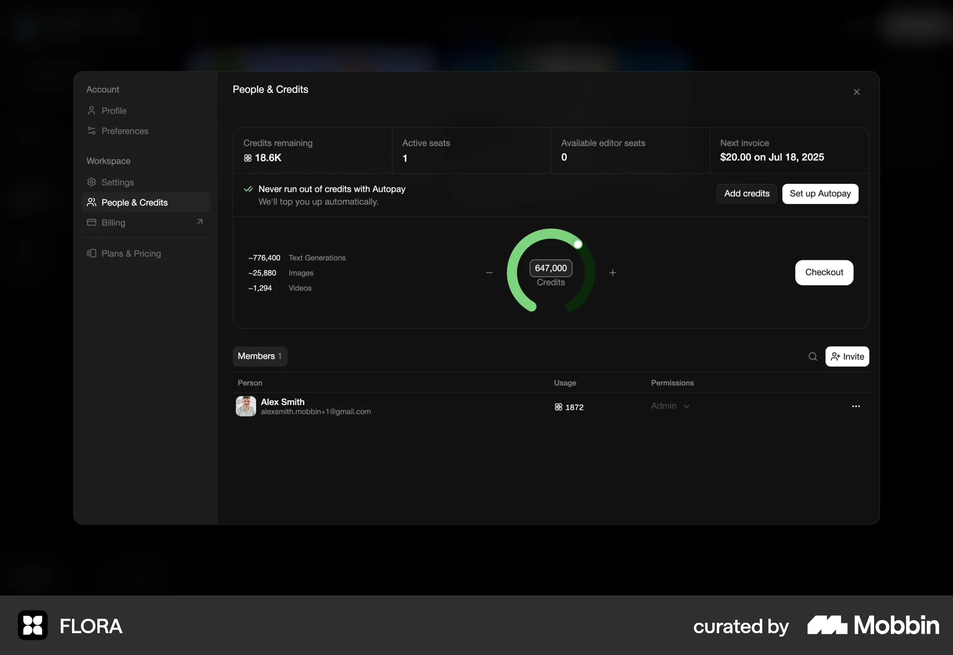Image resolution: width=953 pixels, height=655 pixels.
Task: Open the three-dot menu for Alex Smith
Action: (x=856, y=406)
